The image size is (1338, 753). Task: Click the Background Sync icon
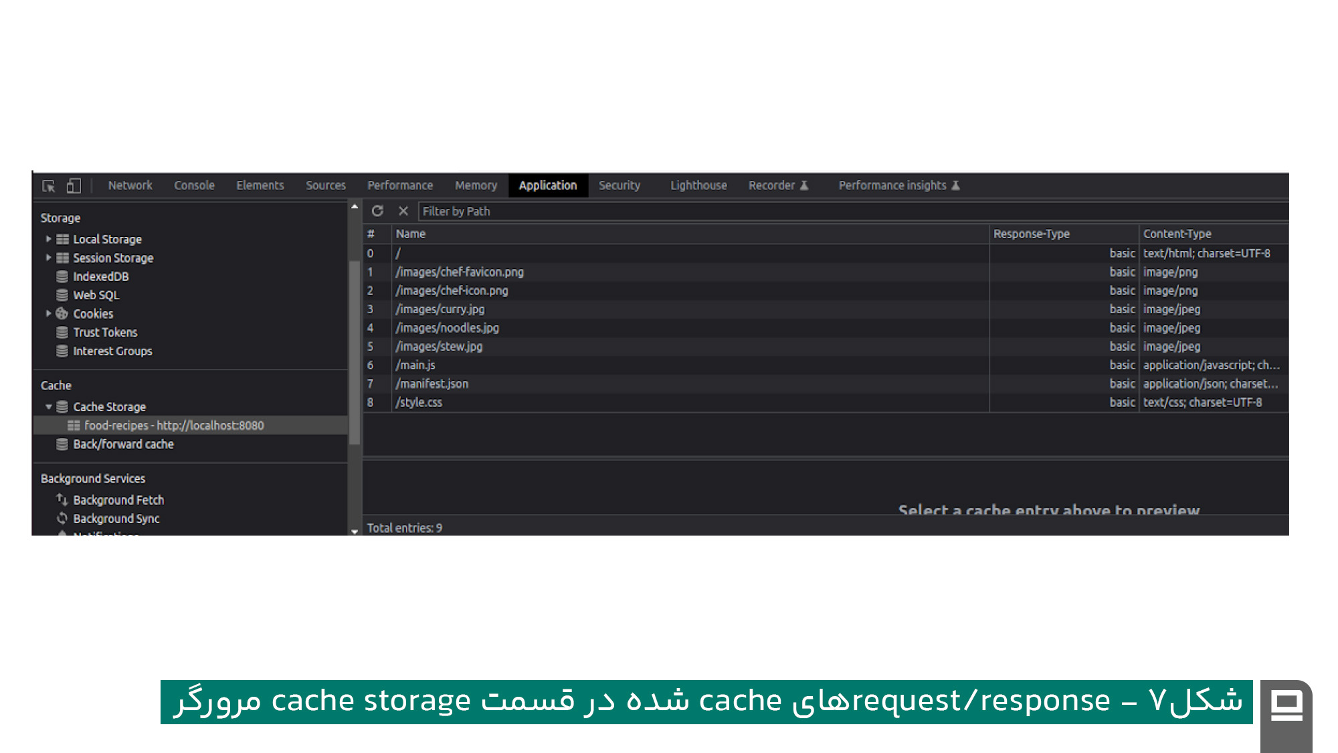61,518
